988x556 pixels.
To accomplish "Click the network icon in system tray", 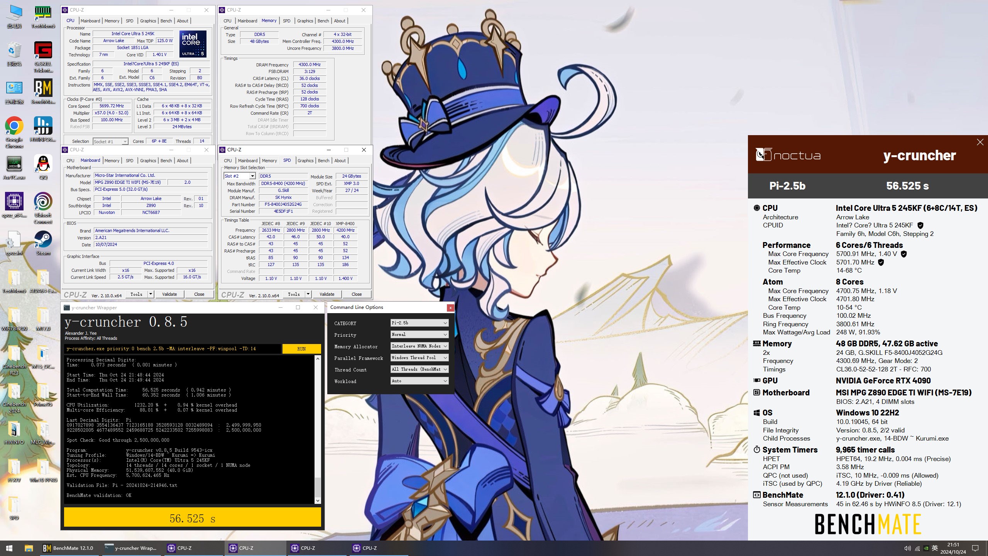I will [x=917, y=548].
